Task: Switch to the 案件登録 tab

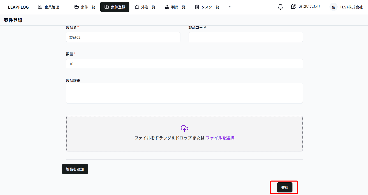Action: coord(115,7)
